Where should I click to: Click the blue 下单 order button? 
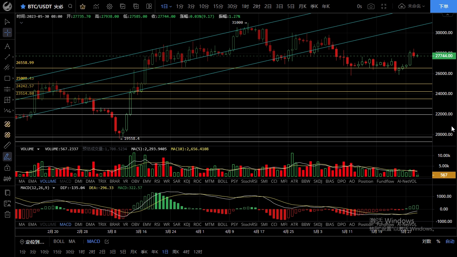pyautogui.click(x=444, y=6)
